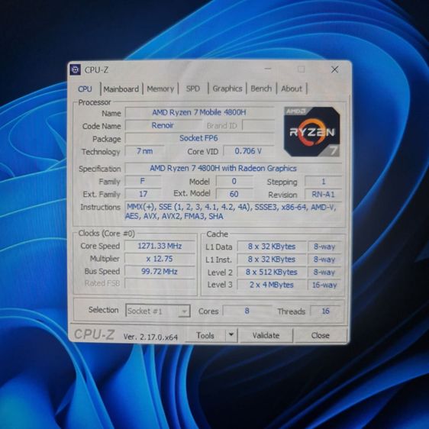Click the Technology value 7 nm
This screenshot has width=429, height=429.
click(x=145, y=151)
